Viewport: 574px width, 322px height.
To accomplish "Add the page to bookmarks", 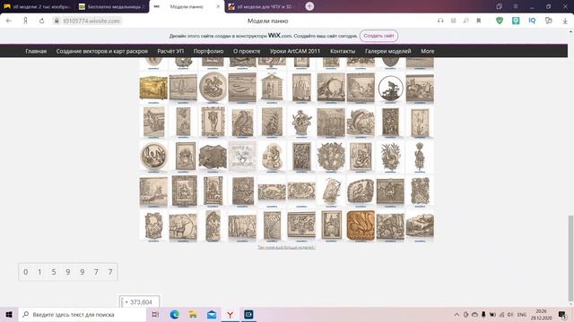I will pos(478,21).
